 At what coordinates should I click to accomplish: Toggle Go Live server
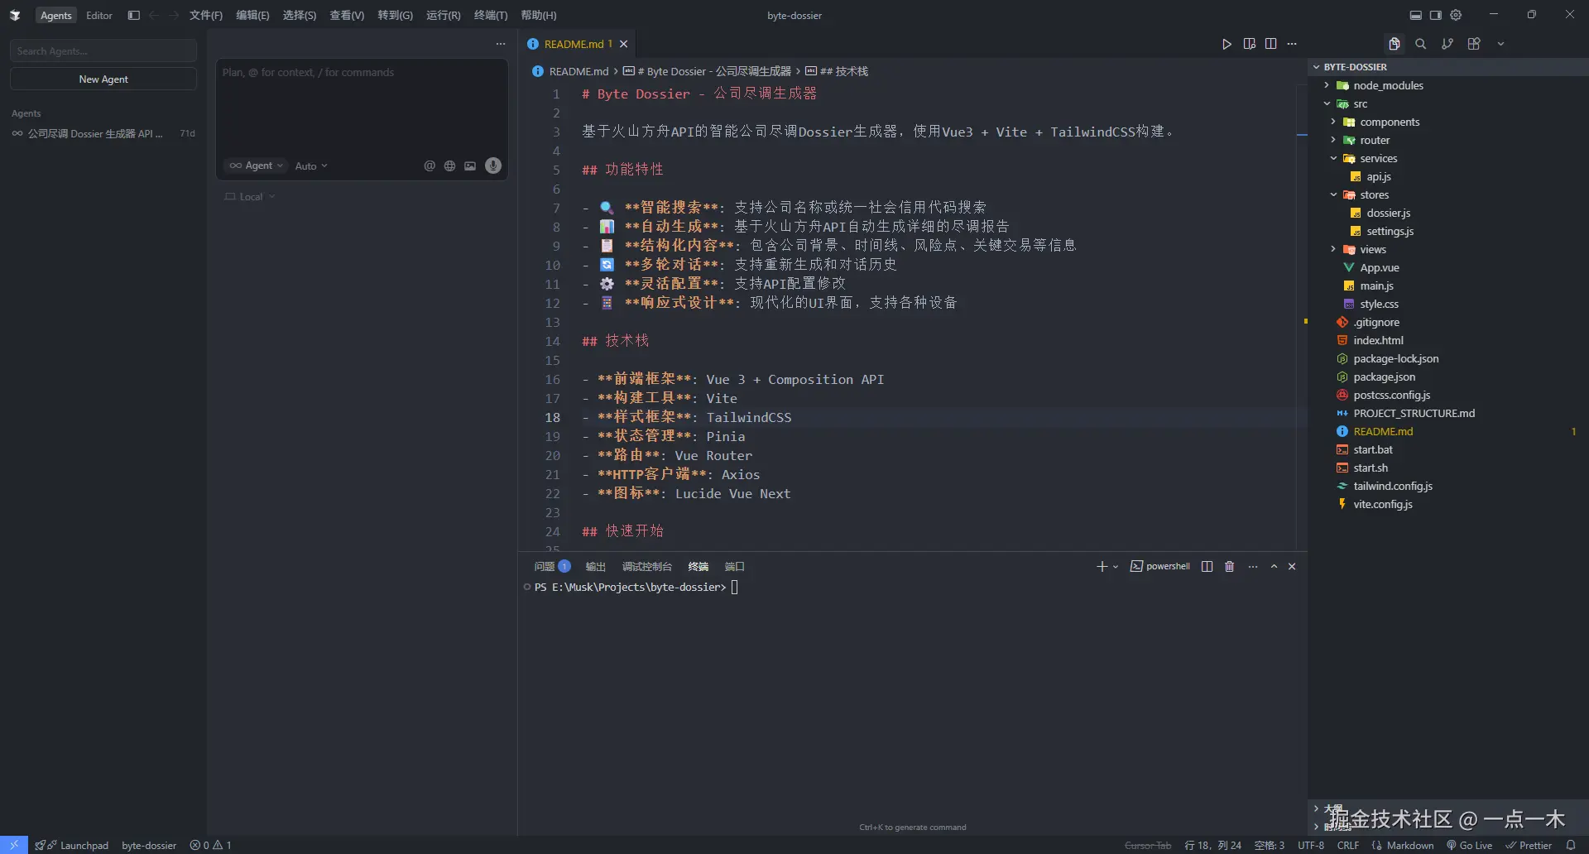coord(1469,845)
